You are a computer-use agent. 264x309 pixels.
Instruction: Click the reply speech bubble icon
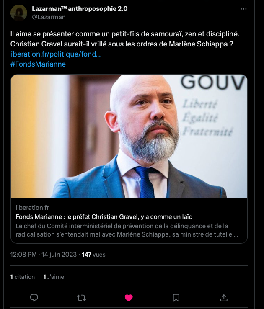tap(34, 298)
